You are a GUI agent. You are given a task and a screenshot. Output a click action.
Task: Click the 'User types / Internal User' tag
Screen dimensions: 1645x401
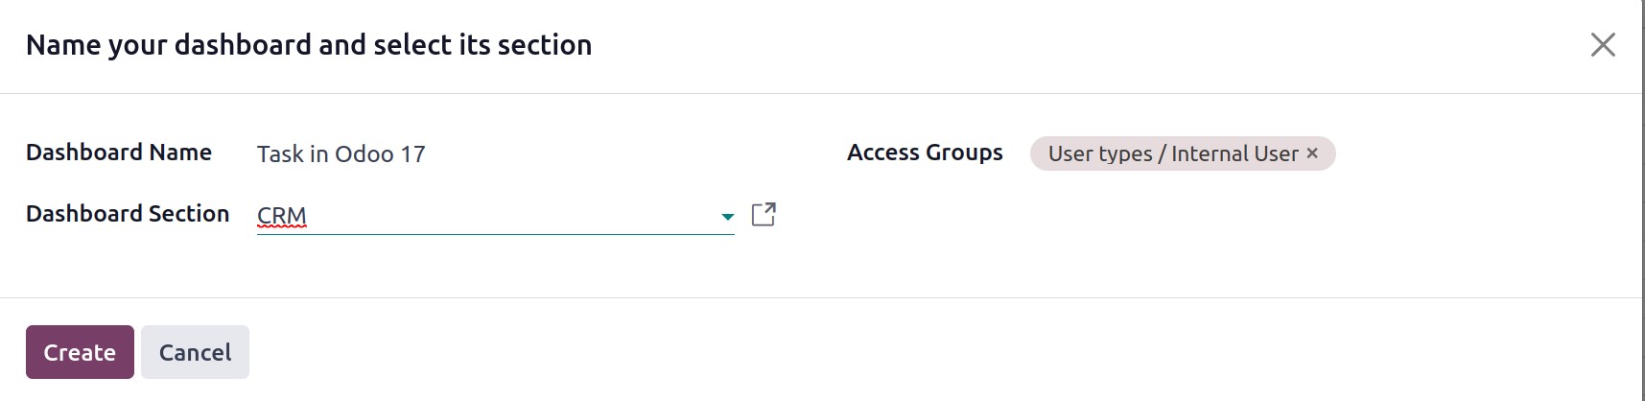[x=1182, y=153]
